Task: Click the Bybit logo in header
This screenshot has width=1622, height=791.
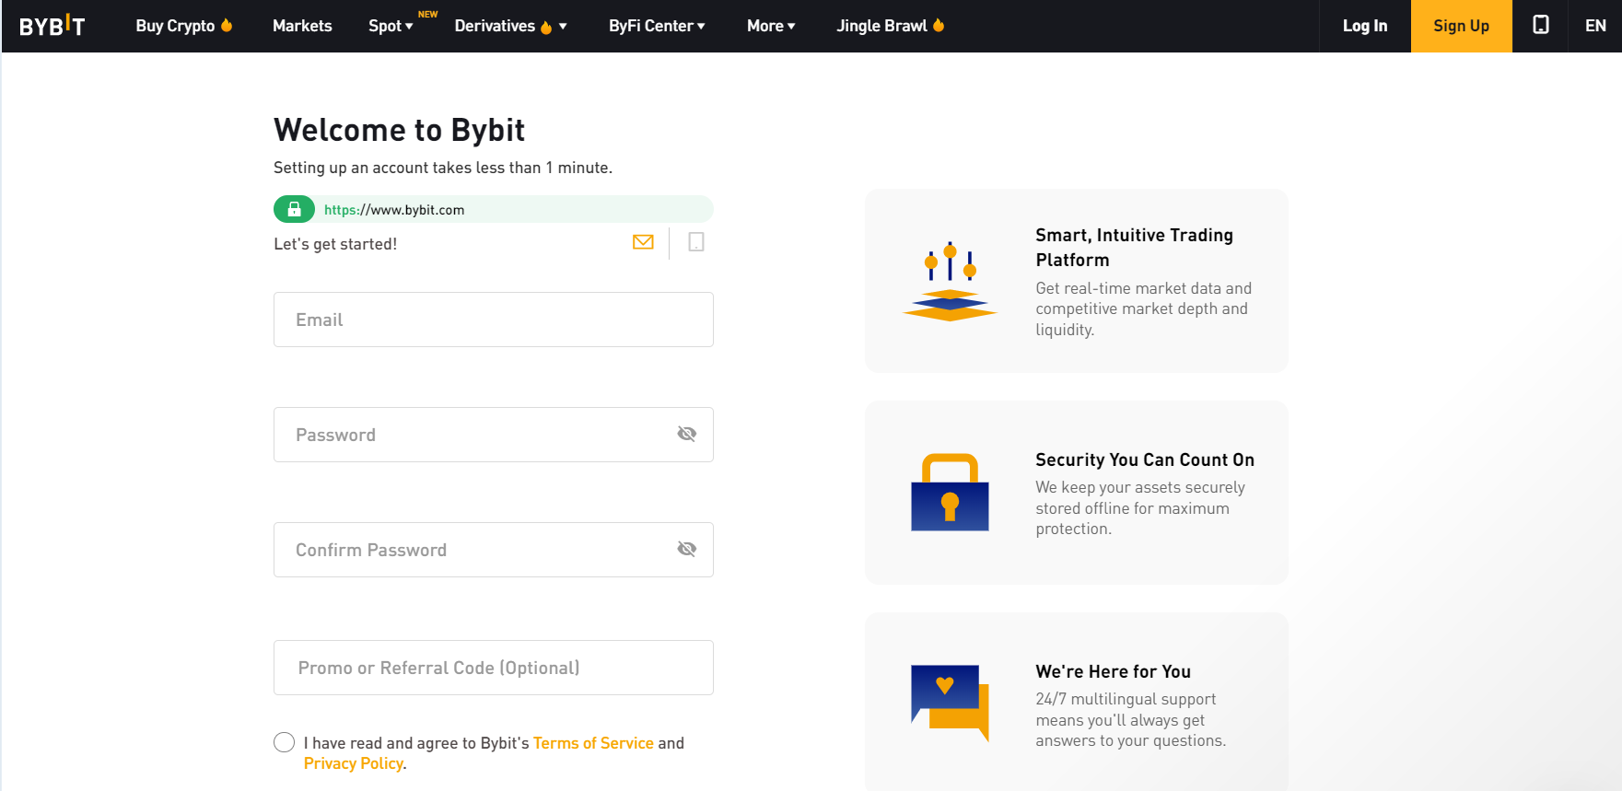Action: [53, 26]
